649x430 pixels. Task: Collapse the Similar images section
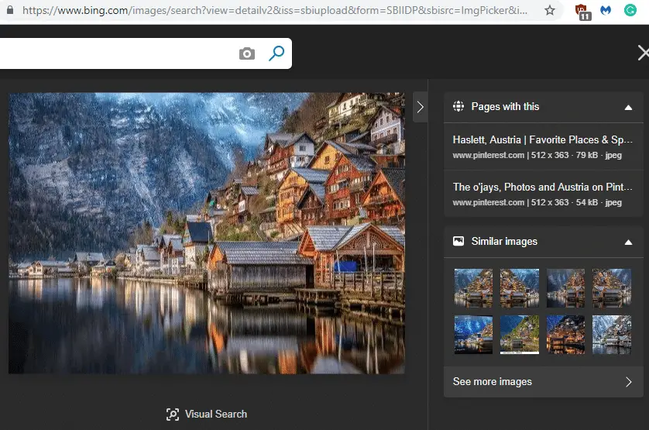click(628, 242)
